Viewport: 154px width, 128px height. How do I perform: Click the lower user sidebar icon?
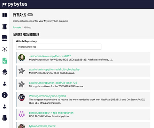(x=5, y=107)
